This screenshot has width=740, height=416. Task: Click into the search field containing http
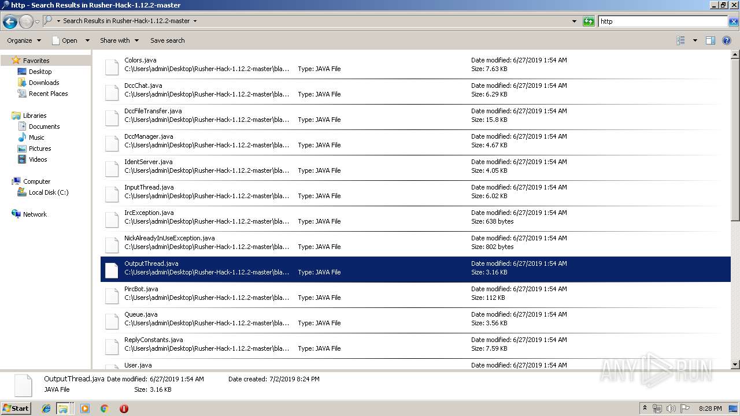(x=663, y=21)
